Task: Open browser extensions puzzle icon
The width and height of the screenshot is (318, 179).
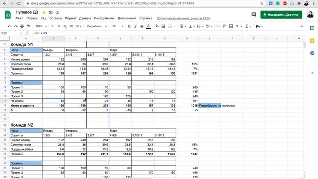Action: [299, 3]
